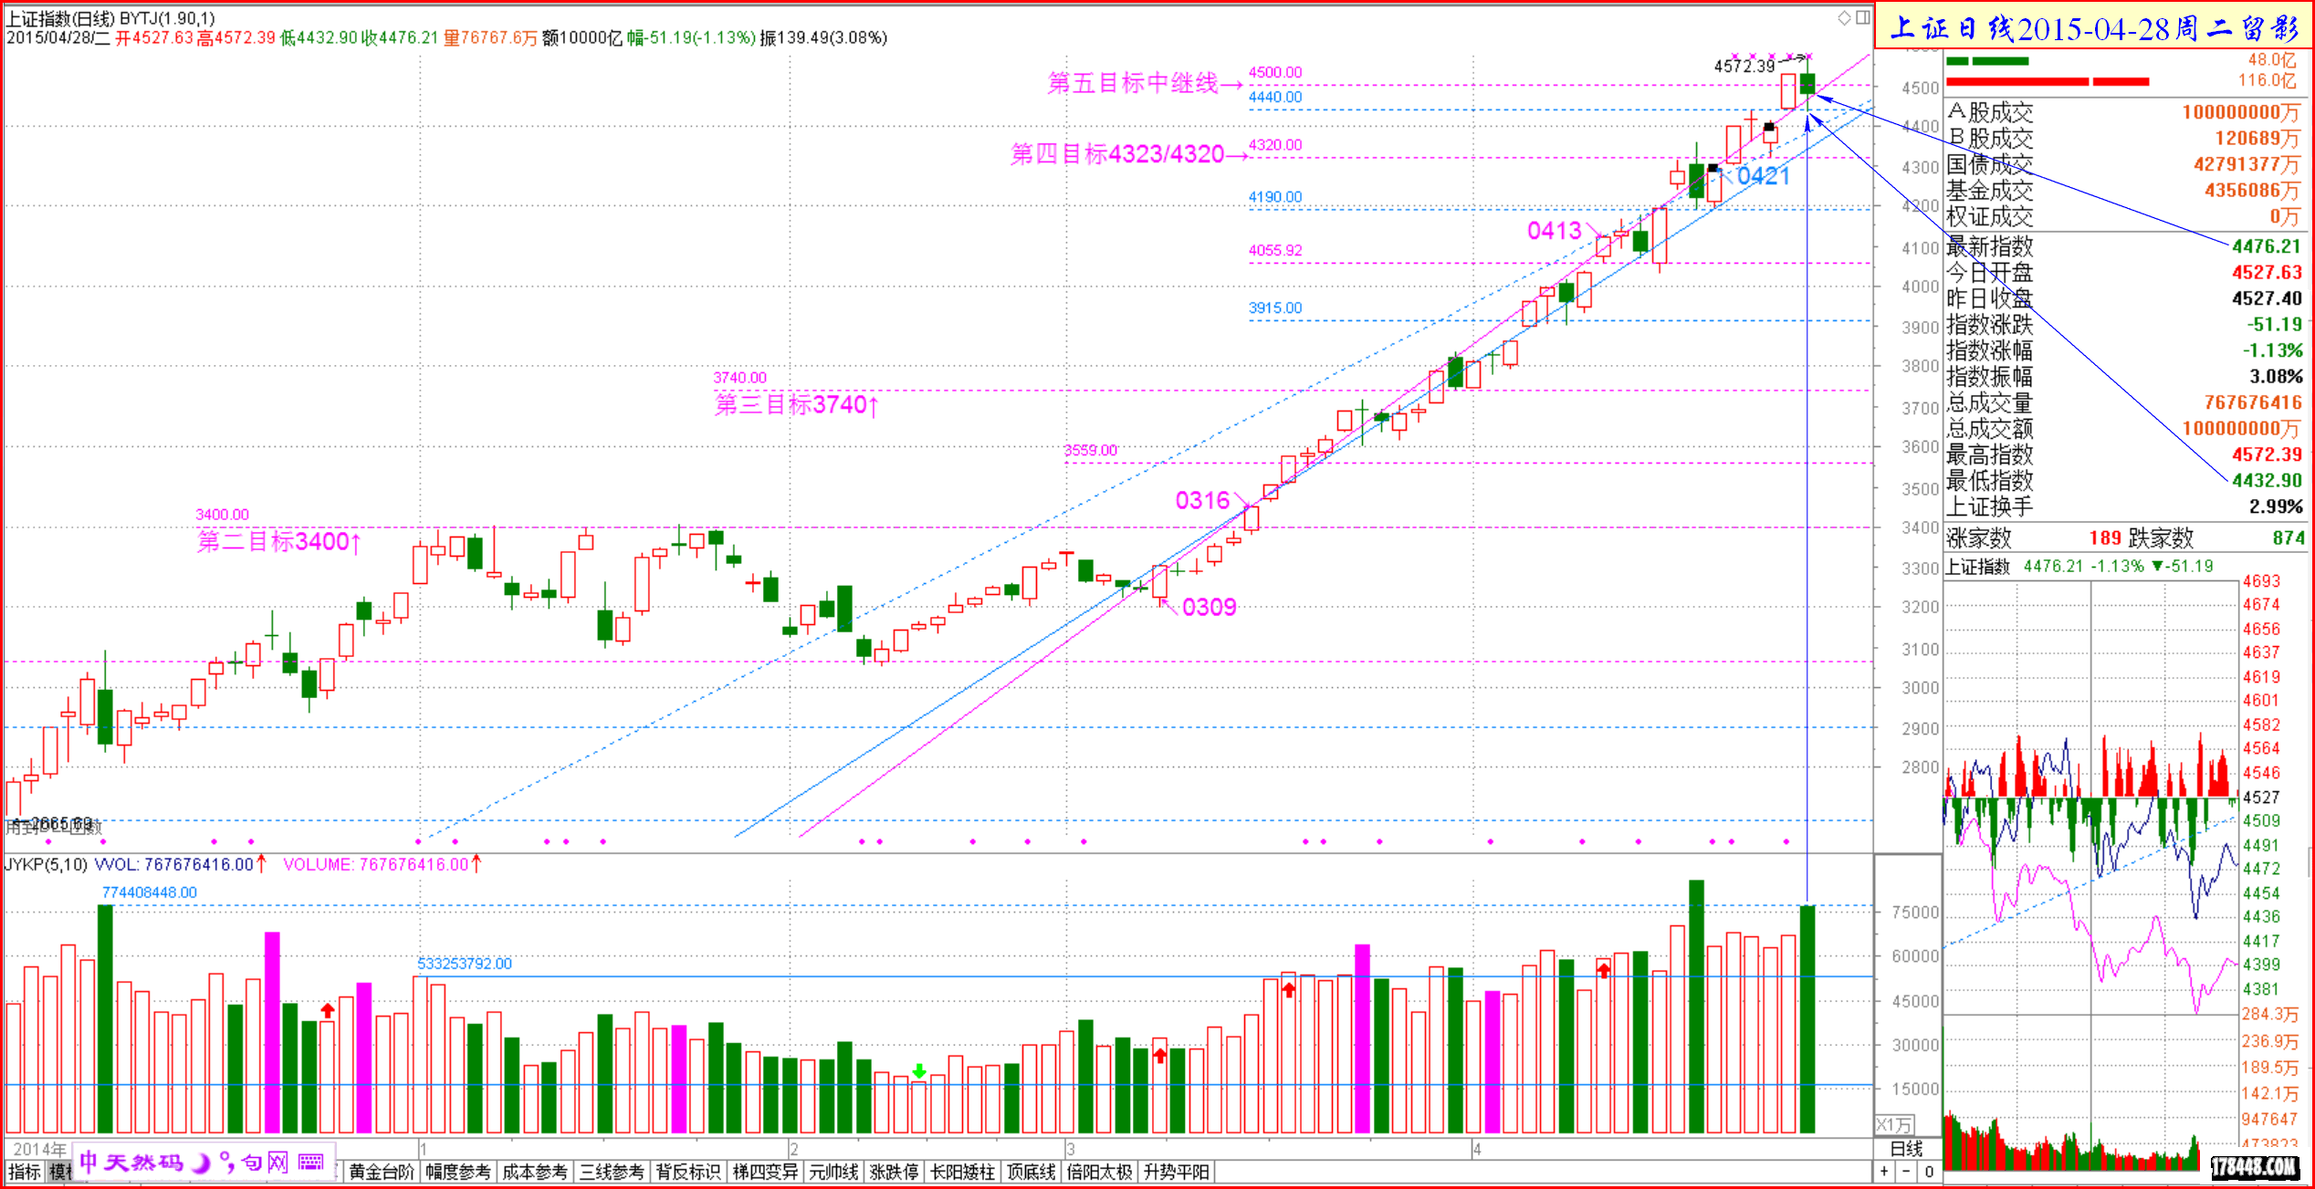
Task: Open the 涨跌停 indicator tab
Action: (894, 1172)
